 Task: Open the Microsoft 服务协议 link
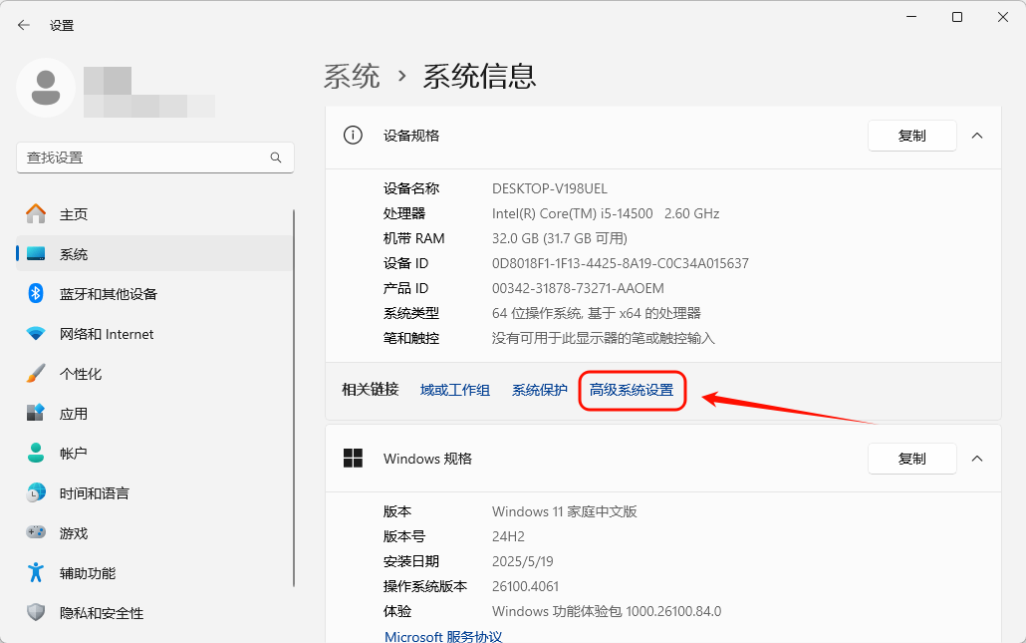(x=443, y=636)
